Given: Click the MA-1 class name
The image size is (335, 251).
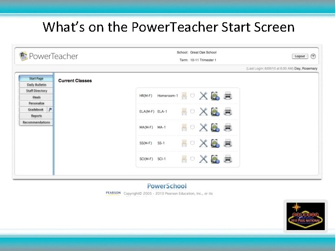Looking at the screenshot, I should click(x=161, y=127).
